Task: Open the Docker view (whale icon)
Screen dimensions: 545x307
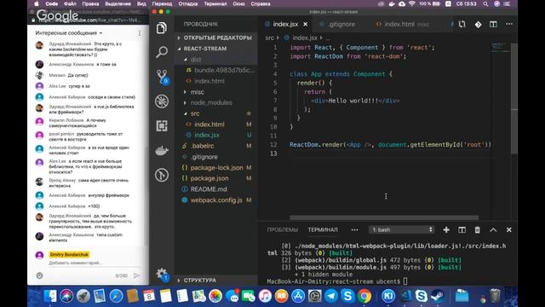Action: 162,150
